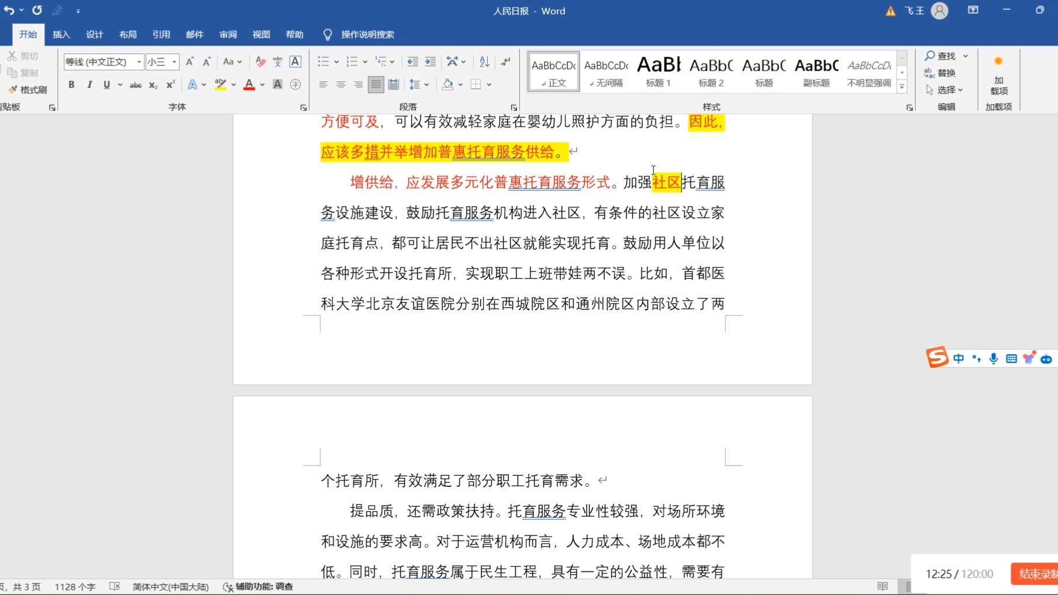Open the phonetic guide (wén) tool
The width and height of the screenshot is (1058, 595).
pyautogui.click(x=278, y=61)
